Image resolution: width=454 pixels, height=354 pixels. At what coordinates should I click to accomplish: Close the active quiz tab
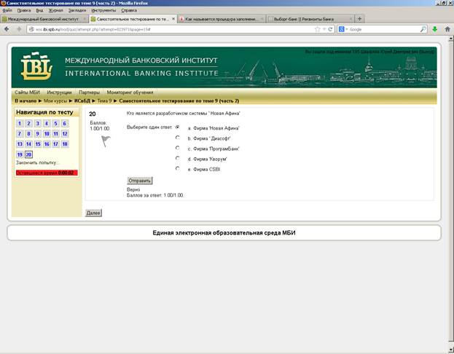(x=173, y=19)
